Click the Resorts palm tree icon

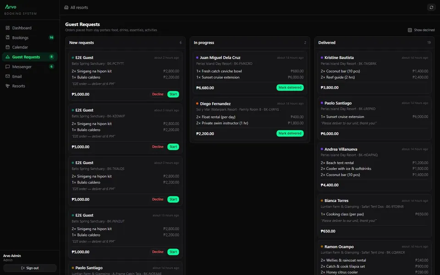8,86
